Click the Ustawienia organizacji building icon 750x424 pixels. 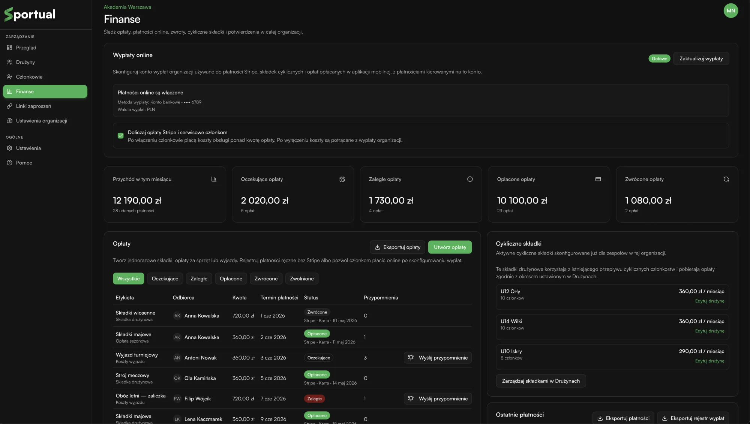(9, 121)
